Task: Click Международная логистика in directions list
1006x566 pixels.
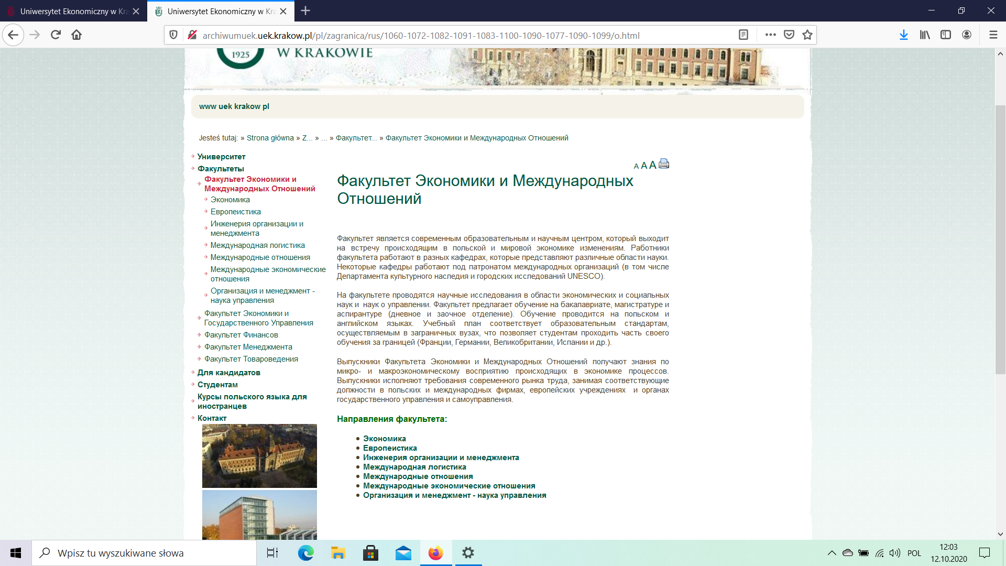Action: click(x=414, y=467)
